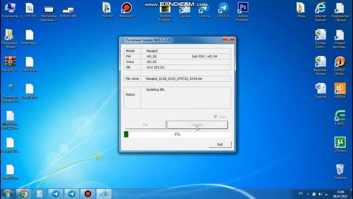Toggle the Verify checkbox in updater
The height and width of the screenshot is (199, 353).
tap(216, 117)
